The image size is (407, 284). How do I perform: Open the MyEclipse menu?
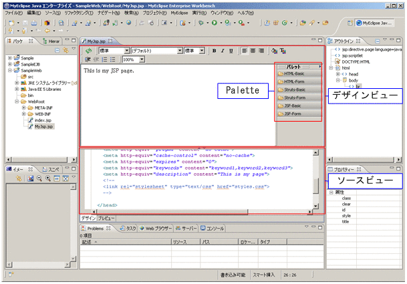[178, 13]
